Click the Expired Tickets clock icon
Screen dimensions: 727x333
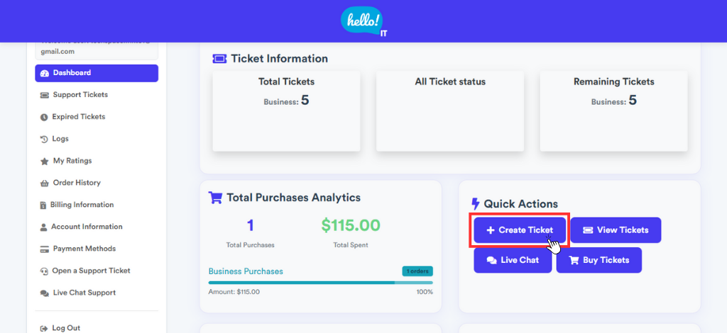(44, 117)
